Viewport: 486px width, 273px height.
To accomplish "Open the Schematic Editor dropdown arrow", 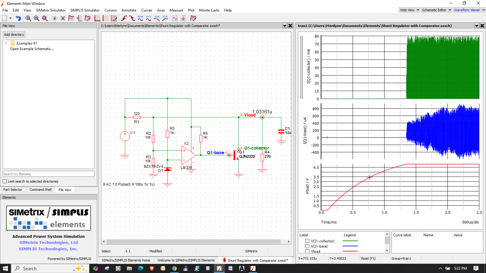I will click(450, 10).
